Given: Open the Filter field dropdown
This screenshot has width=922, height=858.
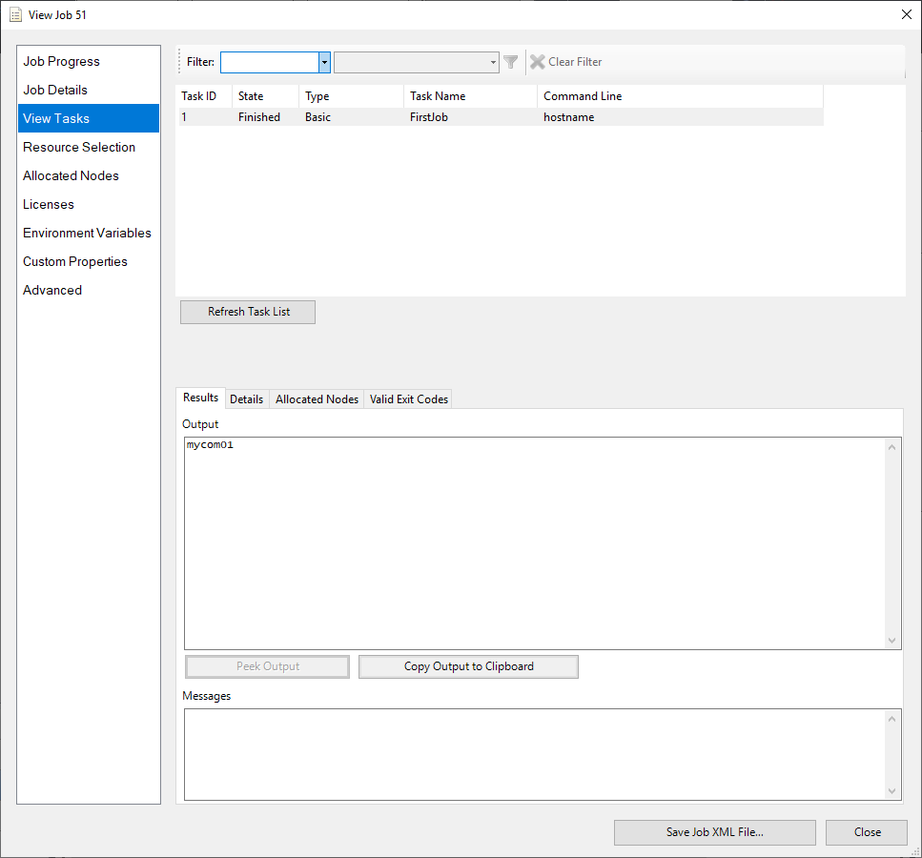Looking at the screenshot, I should tap(323, 61).
